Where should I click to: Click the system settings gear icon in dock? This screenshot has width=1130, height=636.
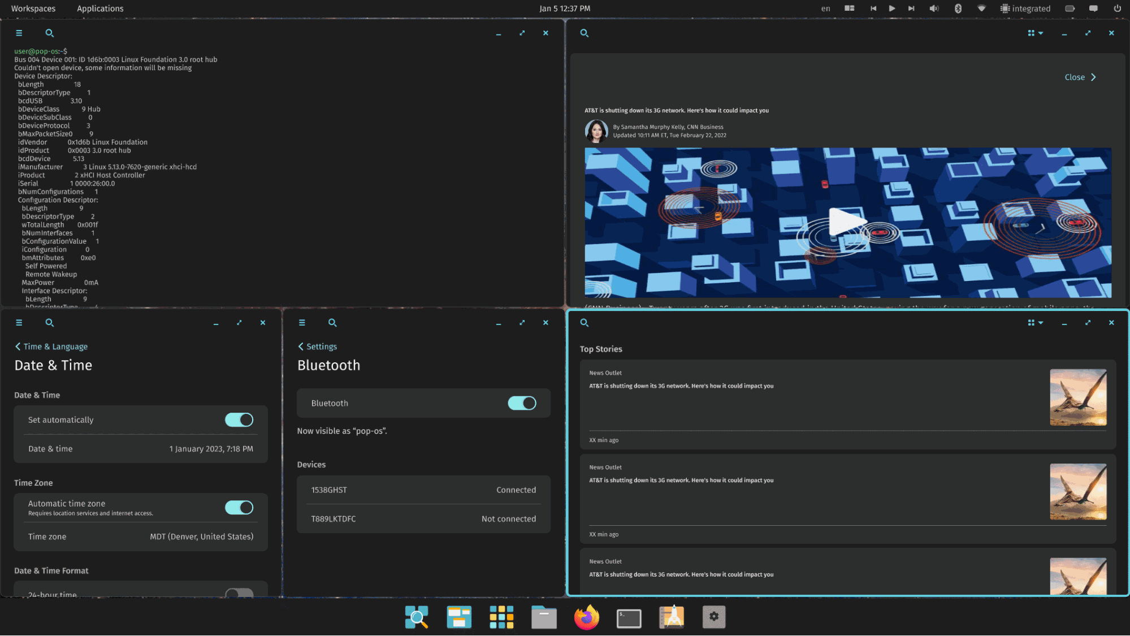(x=713, y=617)
